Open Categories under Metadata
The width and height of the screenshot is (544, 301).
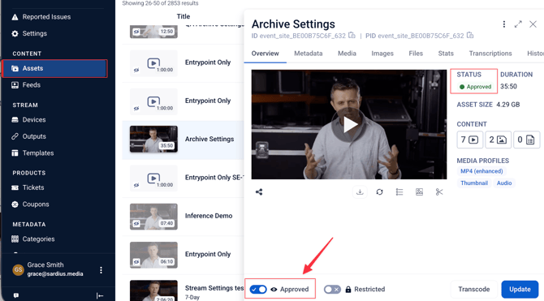coord(33,239)
